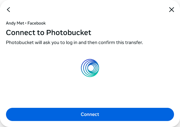
Task: Click the blue-green concentric rings logo
Action: 90,68
